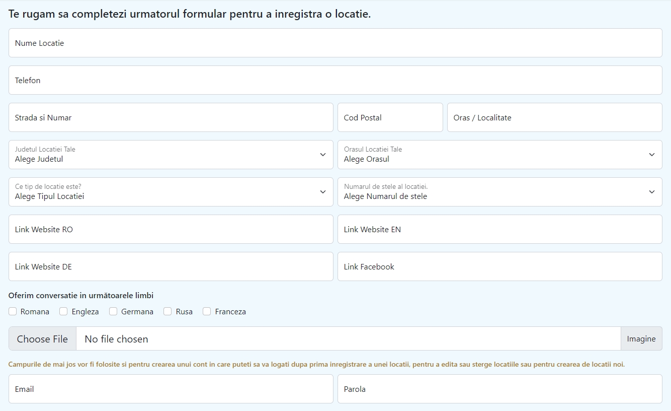The width and height of the screenshot is (671, 411).
Task: Click the Cod Postal field
Action: [x=390, y=117]
